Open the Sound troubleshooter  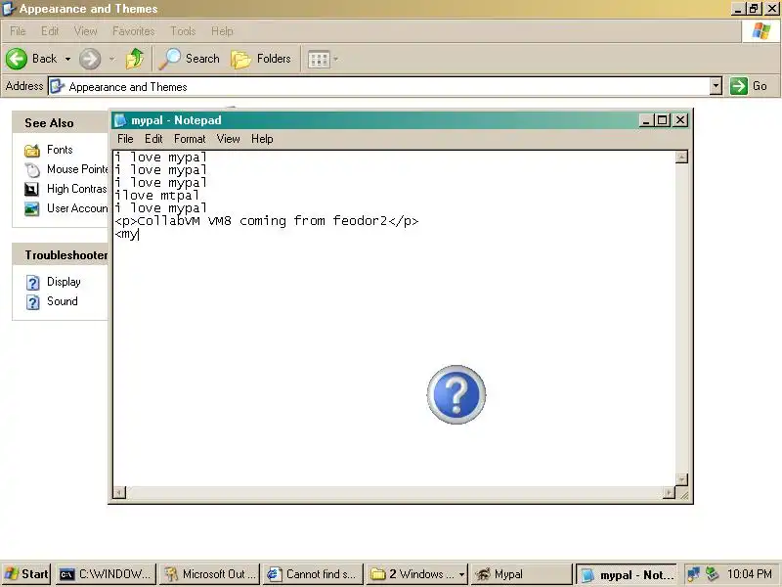[62, 301]
